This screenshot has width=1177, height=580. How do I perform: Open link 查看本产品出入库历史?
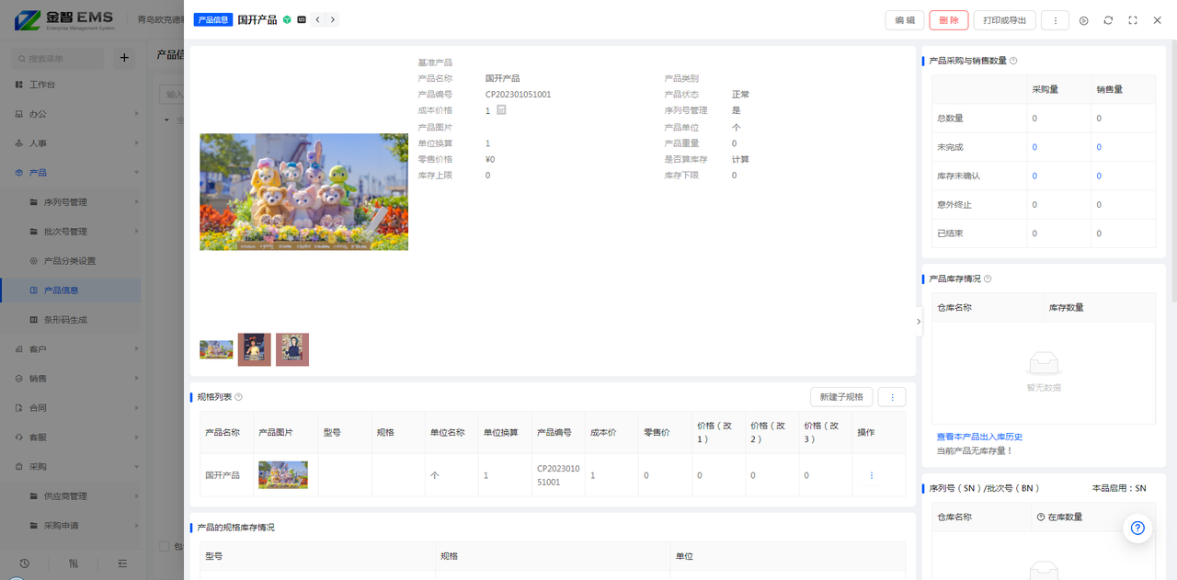point(979,437)
